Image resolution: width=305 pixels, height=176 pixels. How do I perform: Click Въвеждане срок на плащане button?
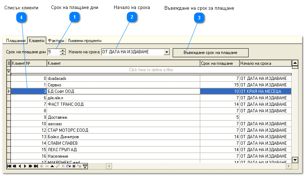tap(210, 53)
